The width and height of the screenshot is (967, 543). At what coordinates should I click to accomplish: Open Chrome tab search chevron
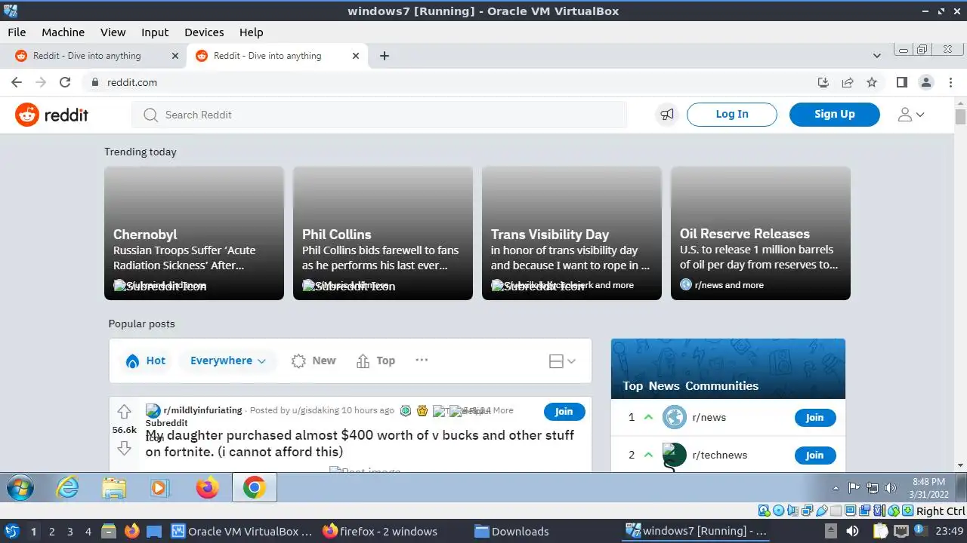(x=876, y=56)
